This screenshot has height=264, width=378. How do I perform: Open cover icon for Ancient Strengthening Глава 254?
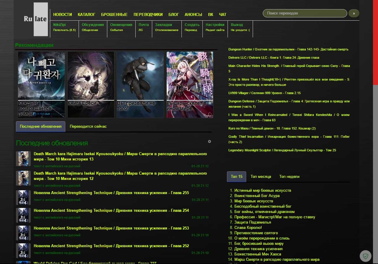[23, 215]
